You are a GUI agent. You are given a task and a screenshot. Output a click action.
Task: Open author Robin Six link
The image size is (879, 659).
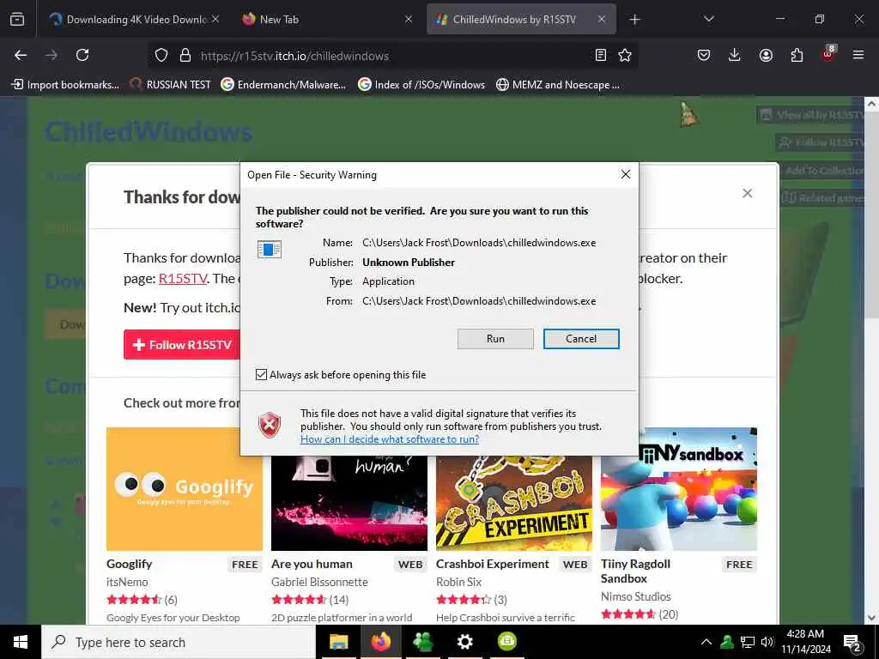[458, 582]
